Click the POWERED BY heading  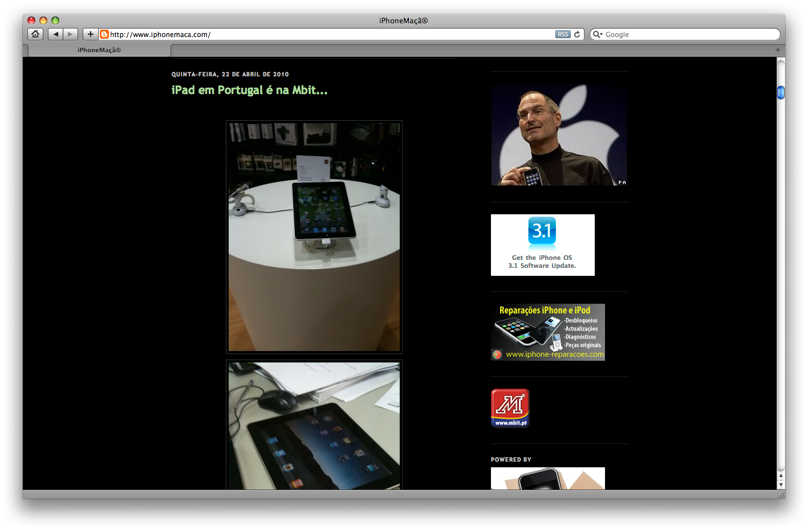pyautogui.click(x=511, y=459)
